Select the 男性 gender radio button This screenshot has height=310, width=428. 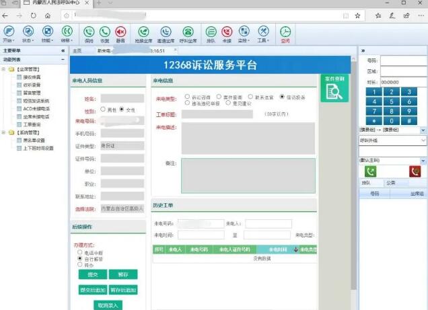(x=103, y=109)
